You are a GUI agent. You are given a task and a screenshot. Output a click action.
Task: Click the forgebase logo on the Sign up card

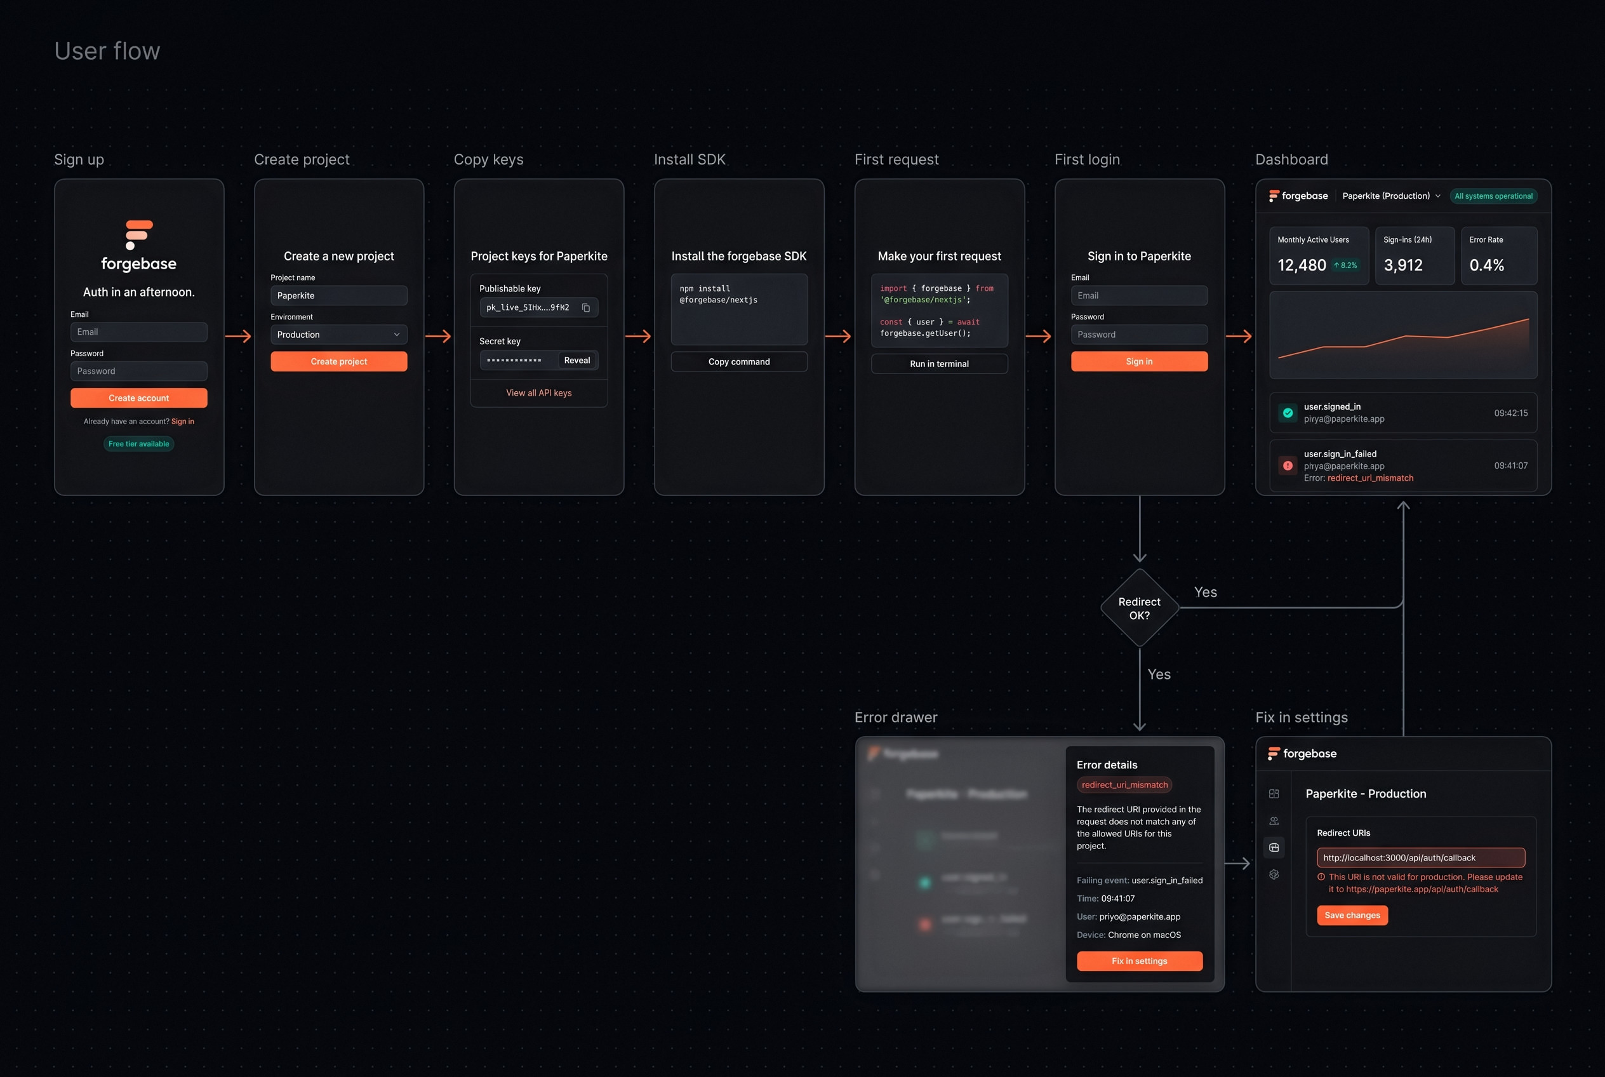(x=139, y=246)
